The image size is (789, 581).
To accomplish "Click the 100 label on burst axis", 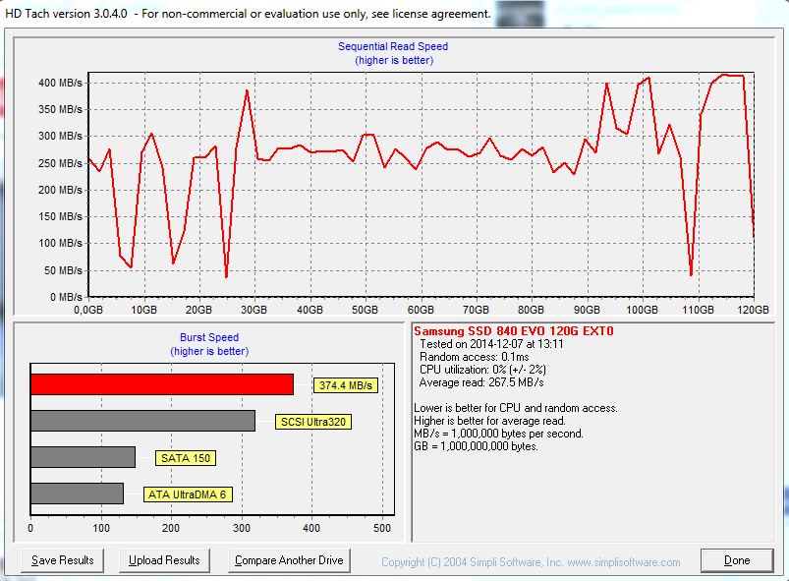I will coord(101,528).
